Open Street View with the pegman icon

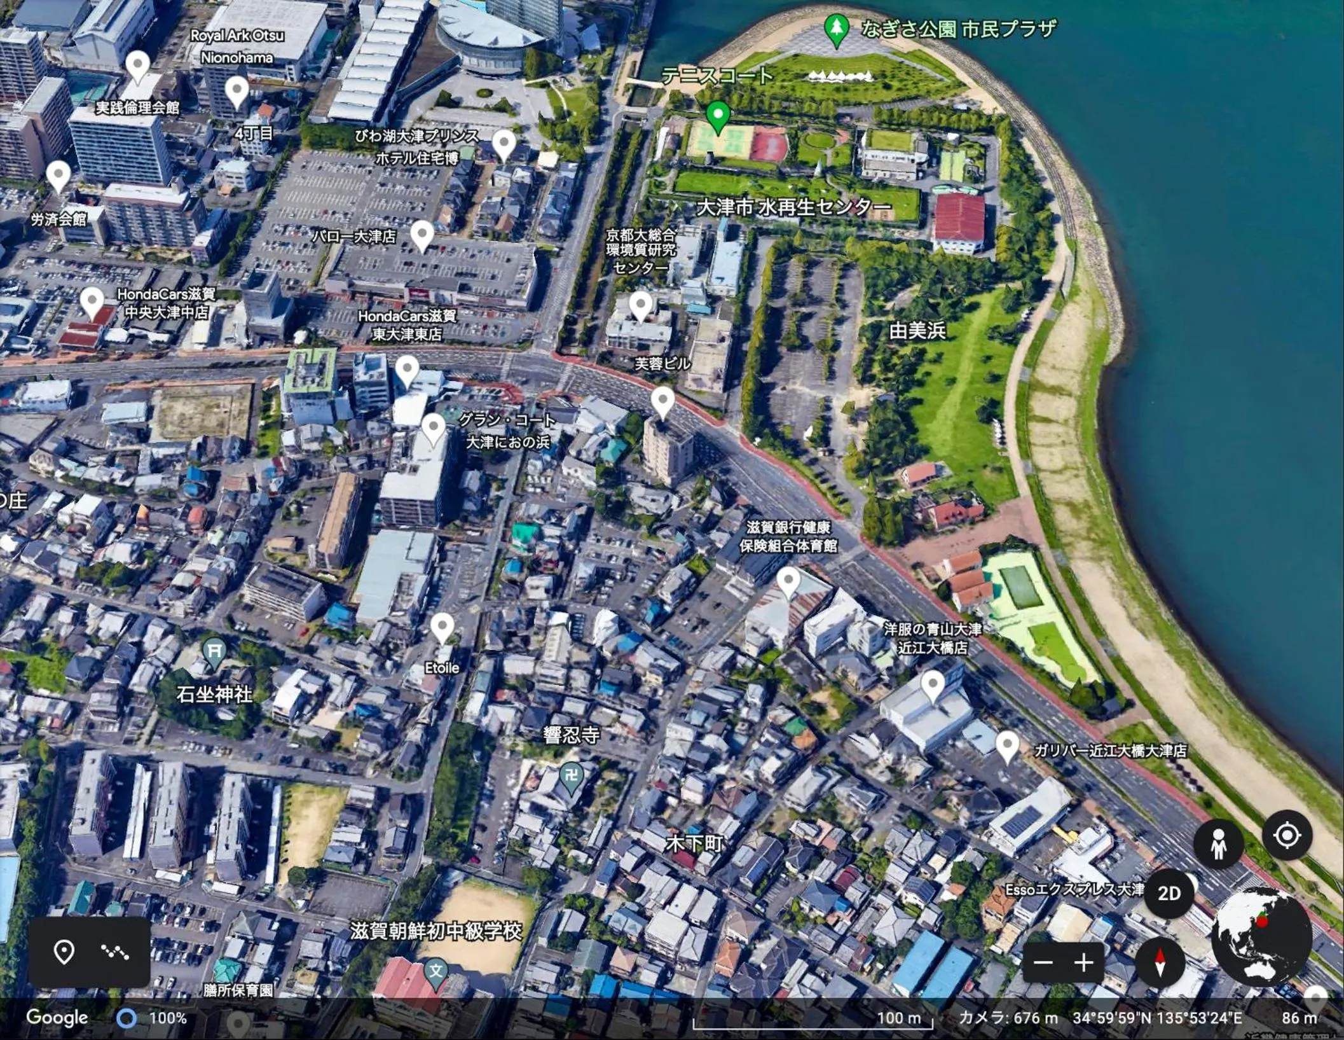1218,845
